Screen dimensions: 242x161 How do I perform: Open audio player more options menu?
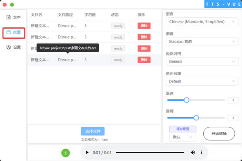[201, 153]
